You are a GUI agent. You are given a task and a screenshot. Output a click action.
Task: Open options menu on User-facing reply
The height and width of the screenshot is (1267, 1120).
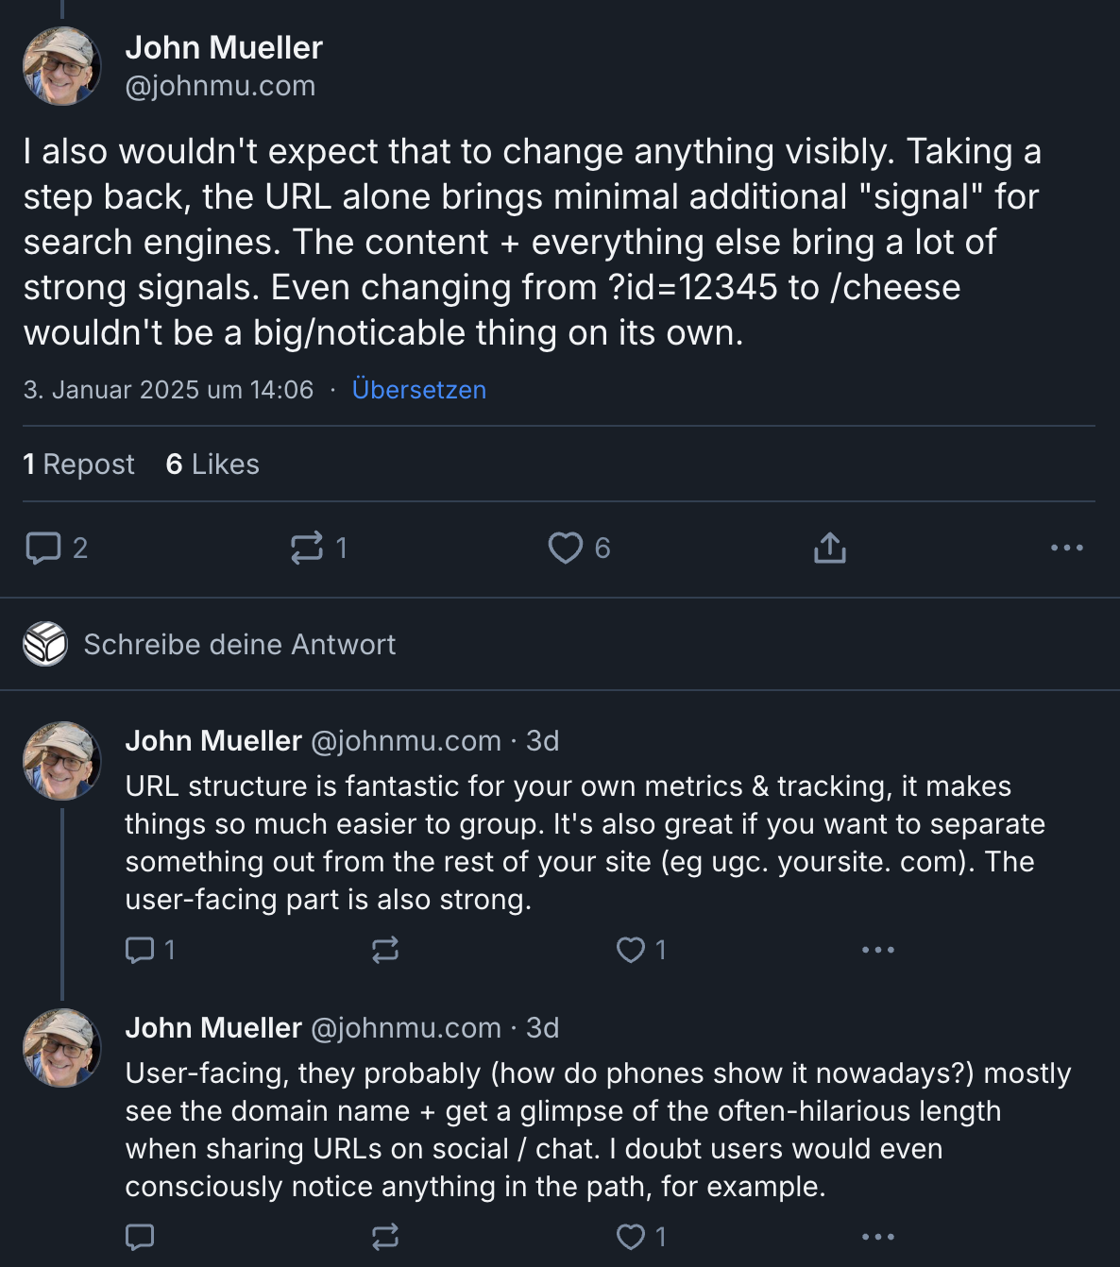(x=878, y=1237)
